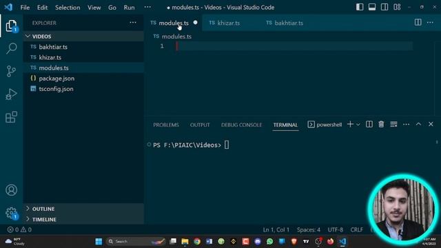Select the modules.ts editor tab

(174, 23)
